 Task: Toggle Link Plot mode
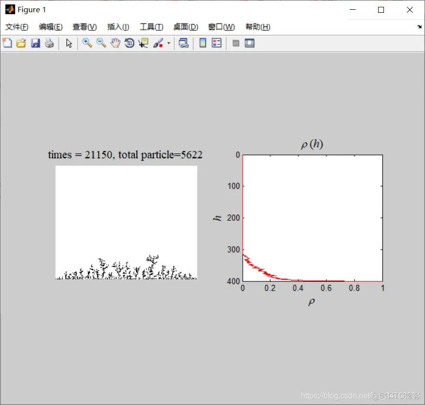(184, 43)
